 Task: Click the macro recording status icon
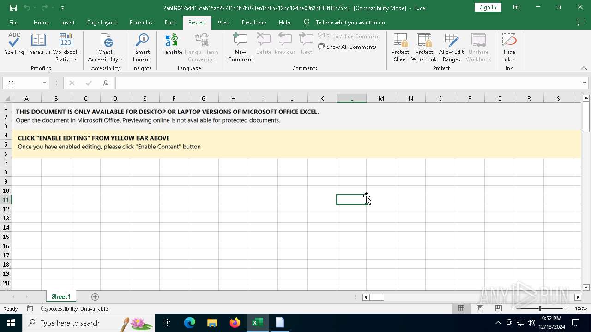click(x=30, y=309)
